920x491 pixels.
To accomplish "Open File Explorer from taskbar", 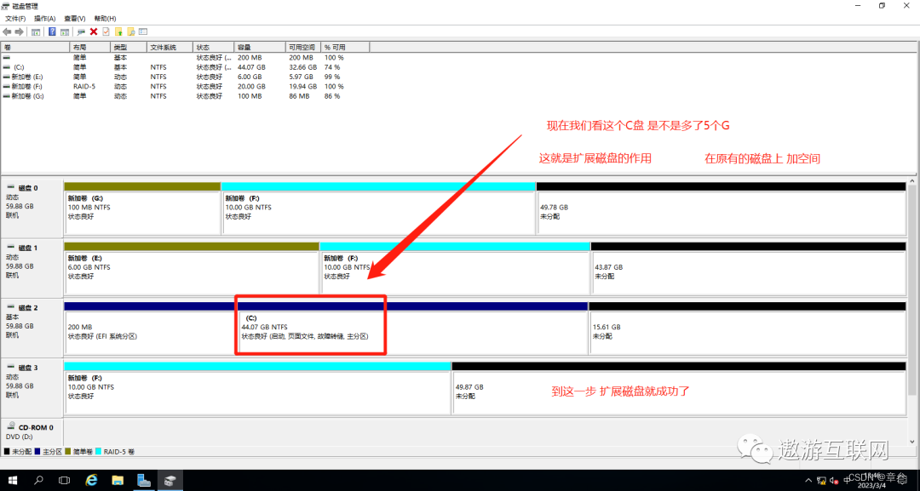I will point(118,481).
